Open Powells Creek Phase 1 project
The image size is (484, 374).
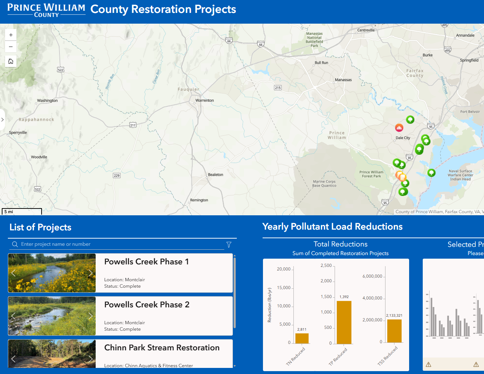146,262
